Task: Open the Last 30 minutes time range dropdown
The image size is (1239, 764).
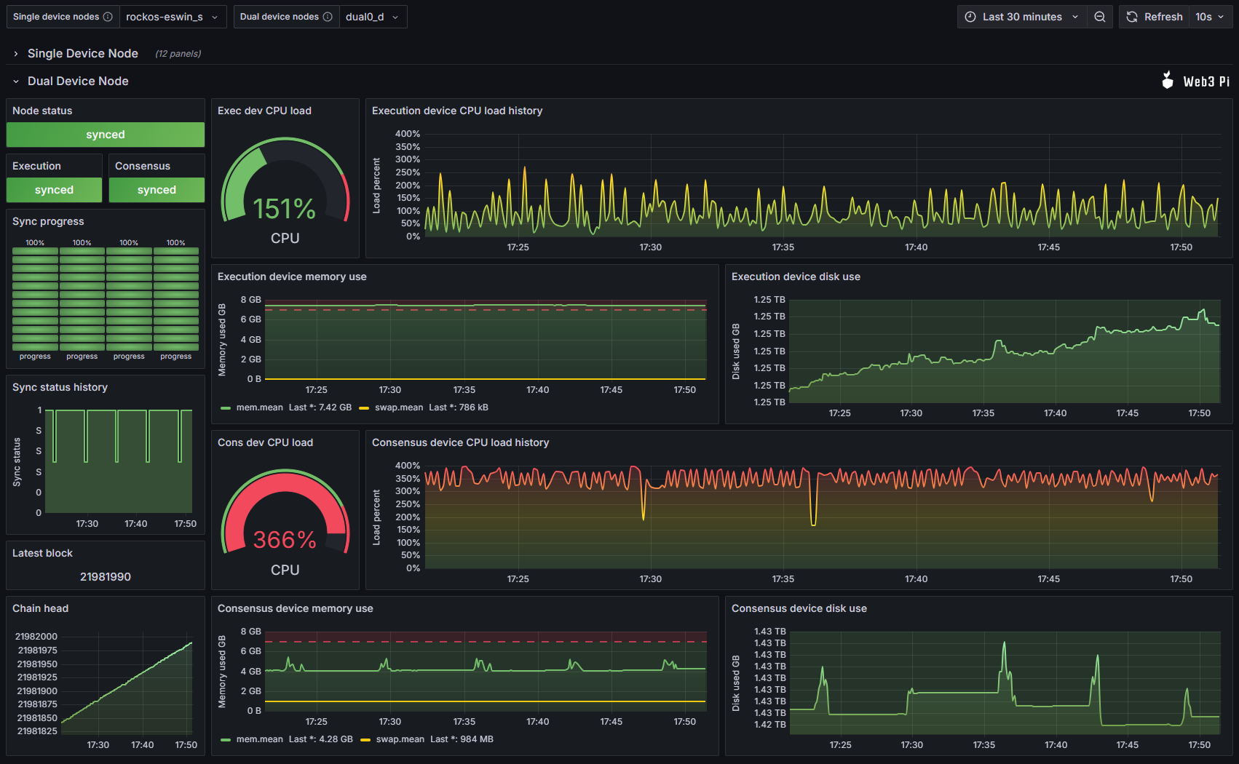Action: click(x=1022, y=17)
